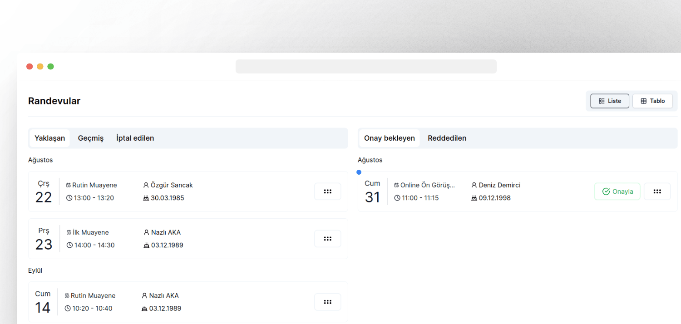Open the Geçmiş appointments tab
This screenshot has width=681, height=324.
[x=91, y=138]
